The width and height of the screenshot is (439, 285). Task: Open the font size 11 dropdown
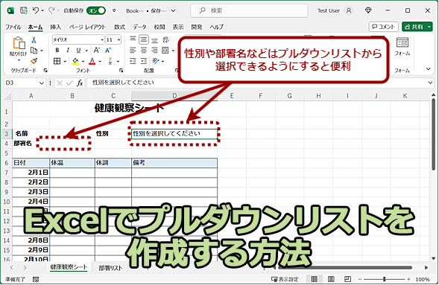[119, 40]
